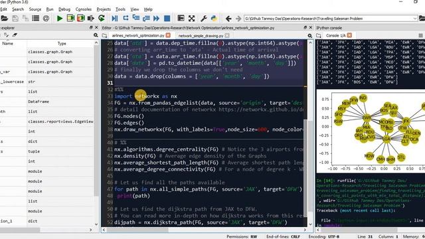Screen dimensions: 425x239
Task: Open file using the folder toolbar icon
Action: (x=4, y=19)
